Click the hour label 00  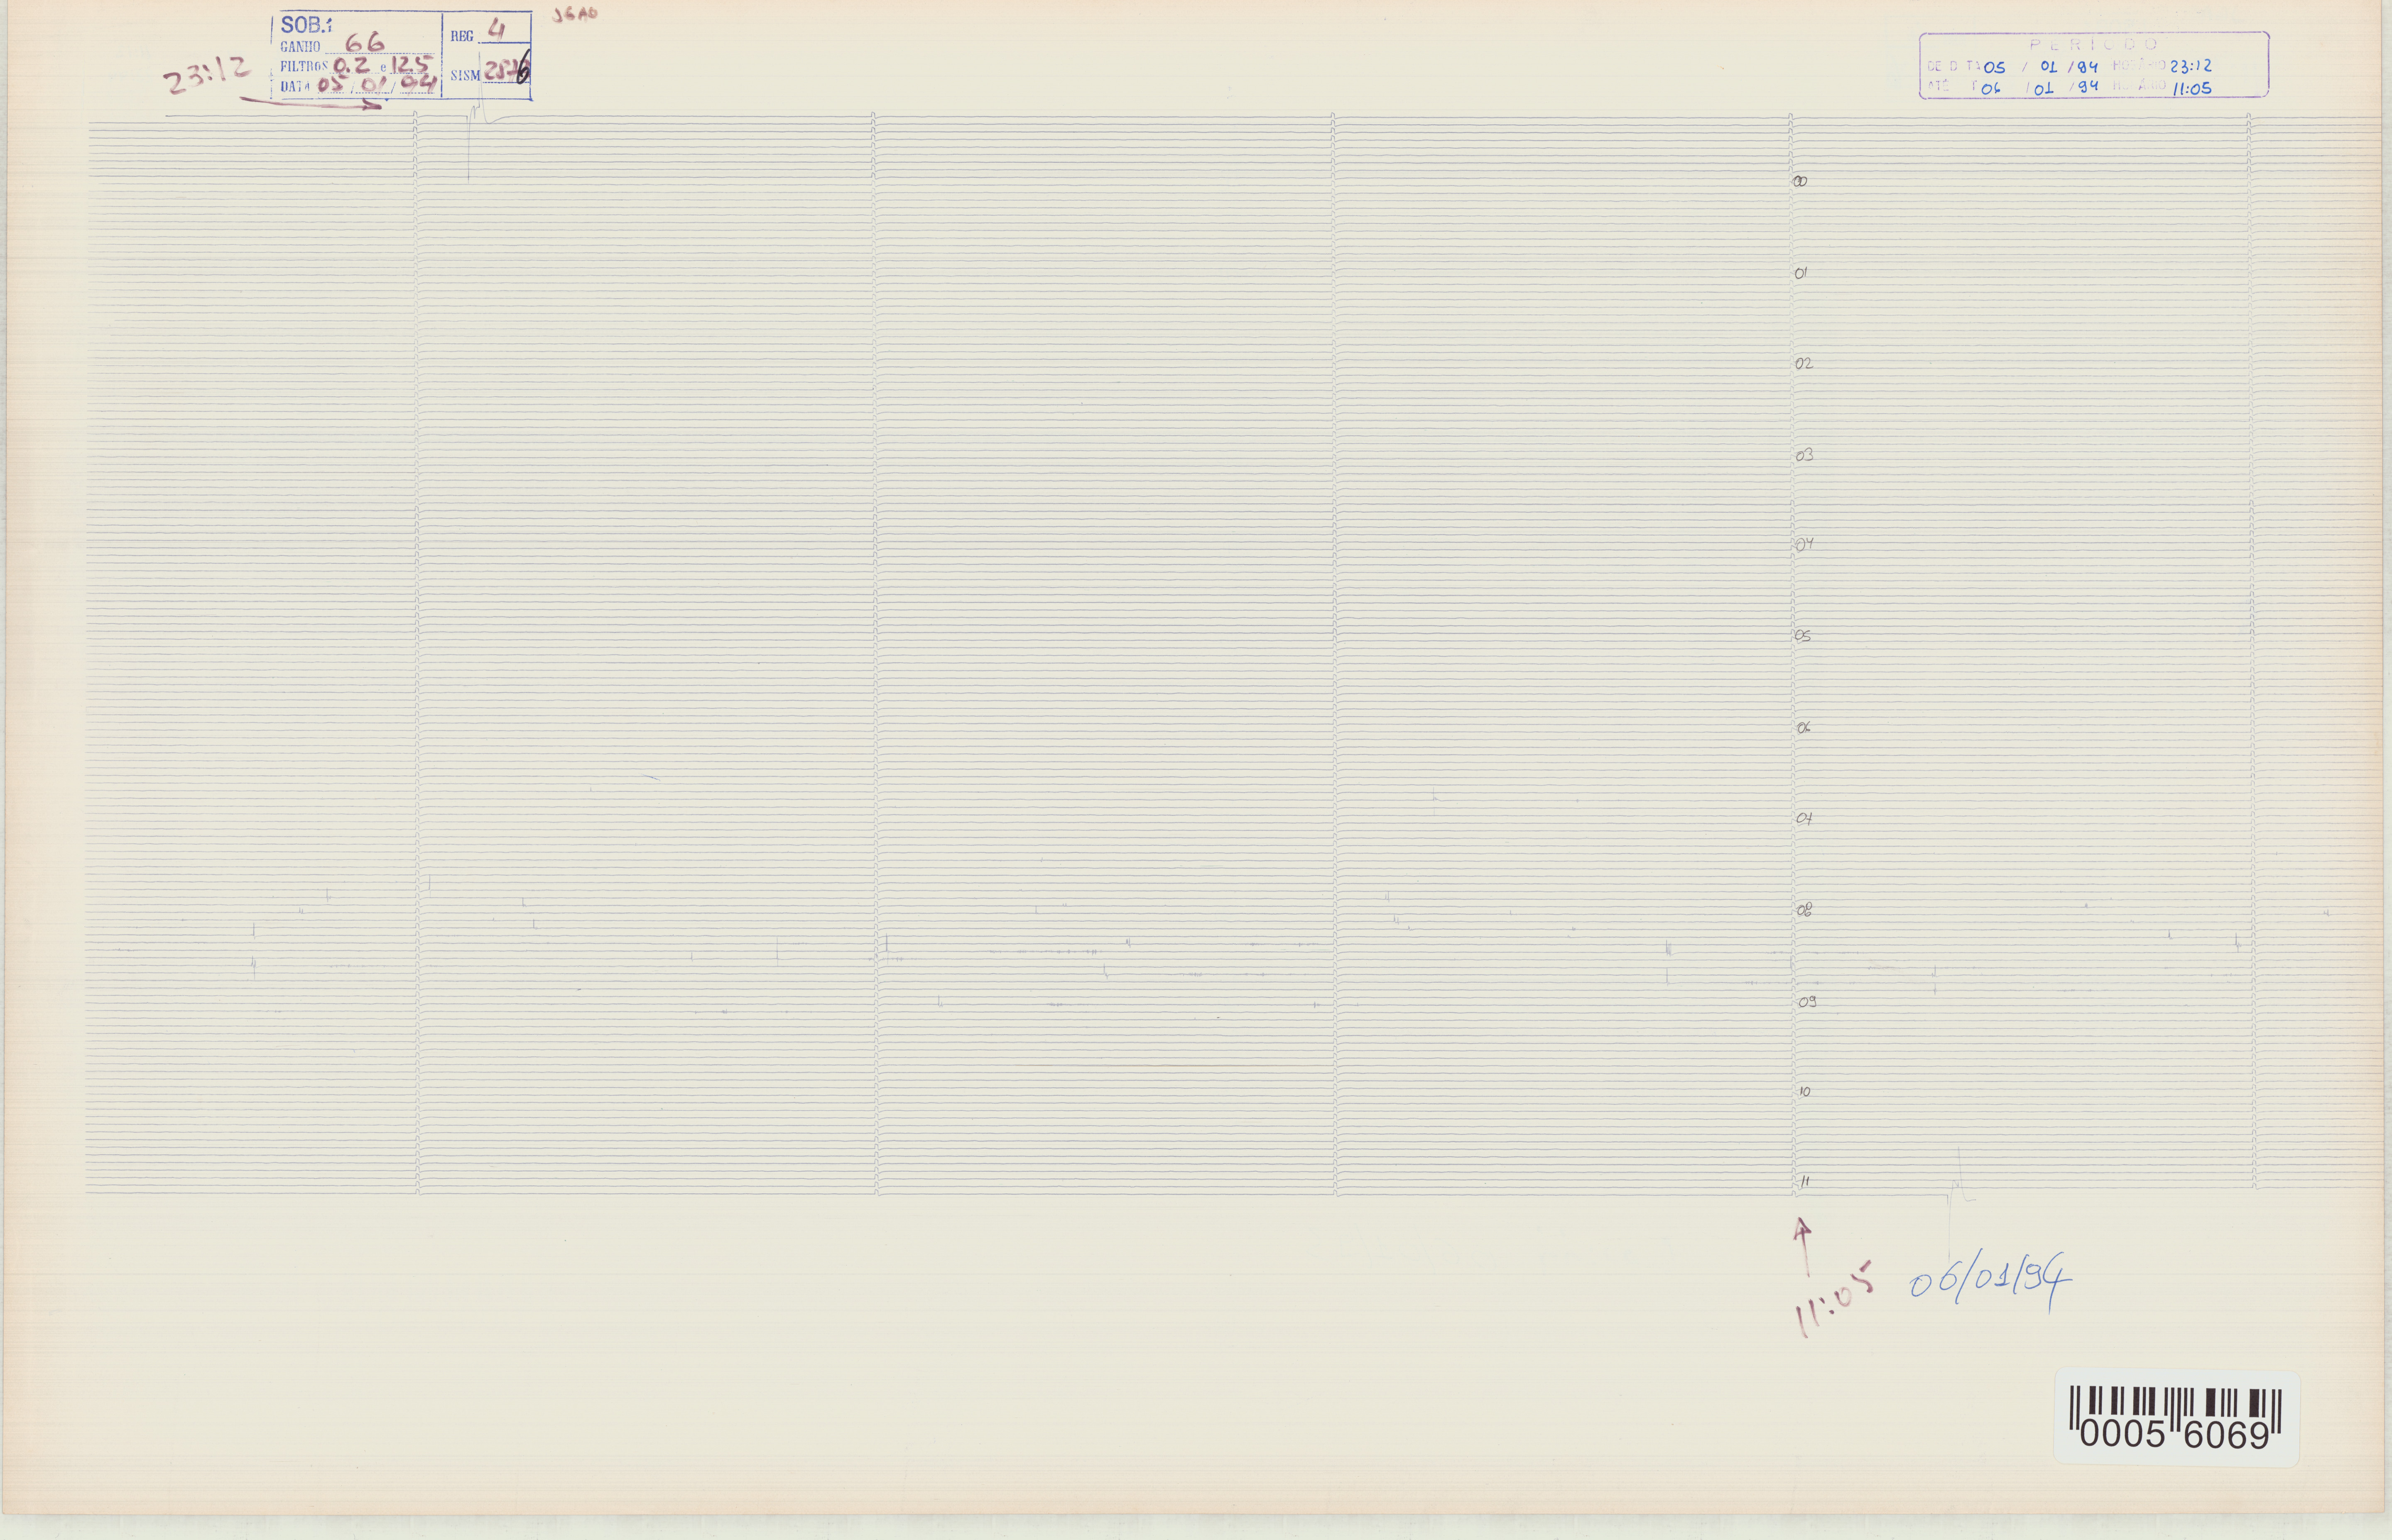point(1800,181)
